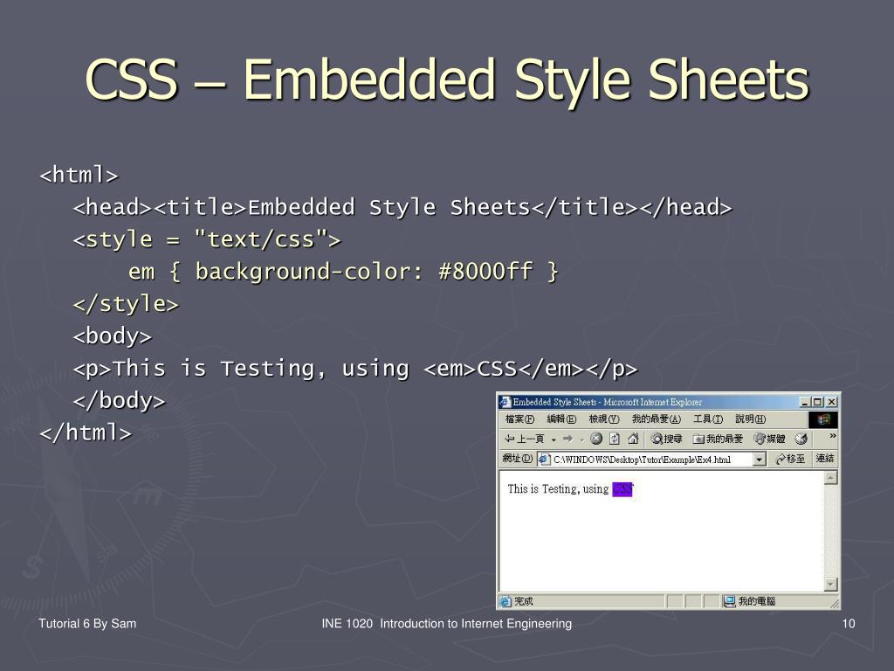The height and width of the screenshot is (671, 894).
Task: Click the Media (媒體) toolbar button
Action: point(769,439)
